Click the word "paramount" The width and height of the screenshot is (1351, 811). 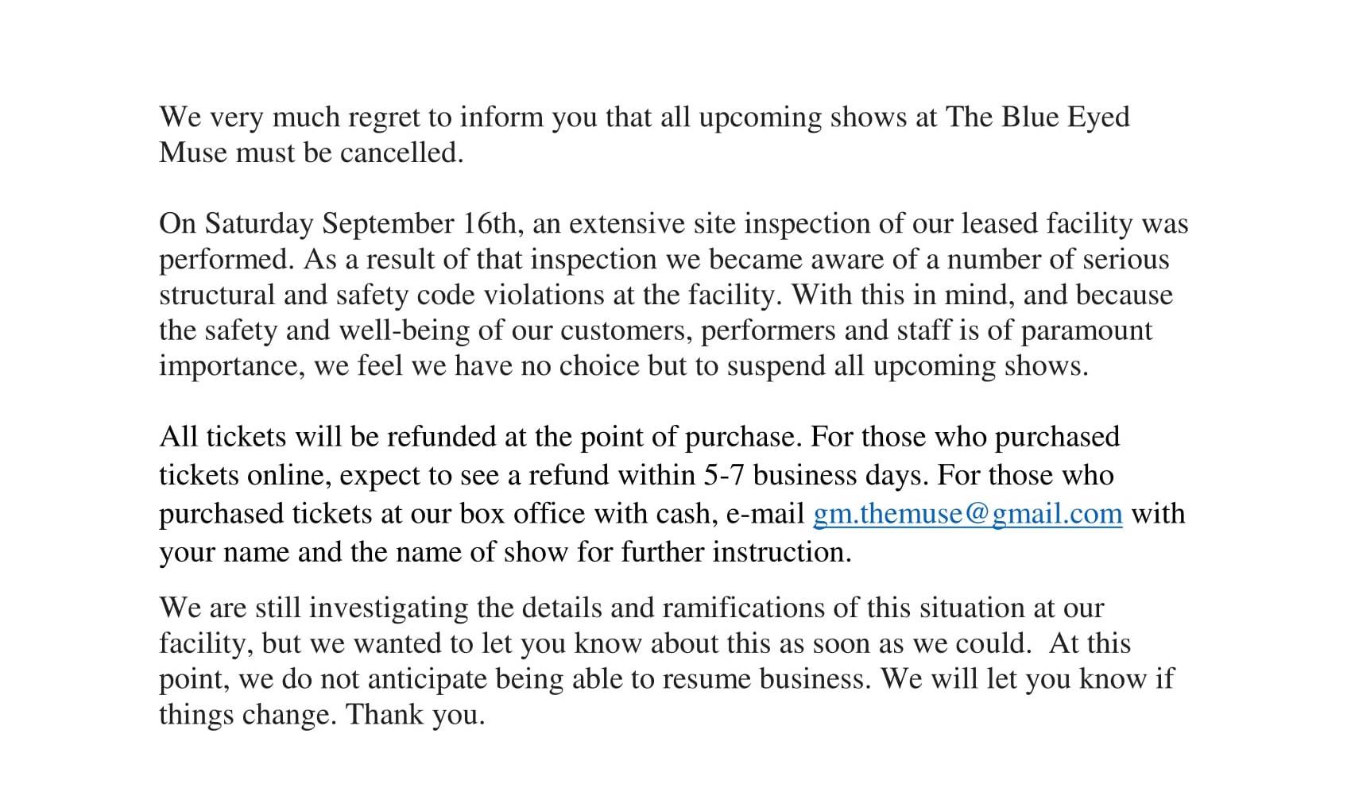pyautogui.click(x=1086, y=330)
